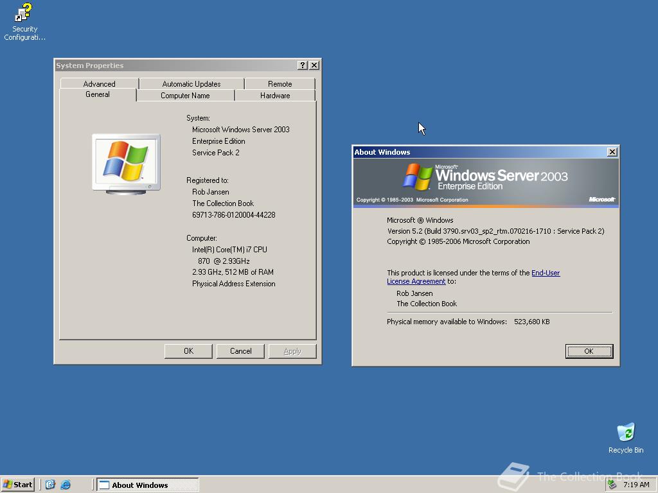
Task: Click the '523,680 KB' physical memory value
Action: (531, 322)
